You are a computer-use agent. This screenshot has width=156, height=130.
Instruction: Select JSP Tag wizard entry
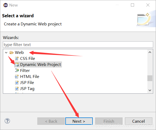[27, 89]
